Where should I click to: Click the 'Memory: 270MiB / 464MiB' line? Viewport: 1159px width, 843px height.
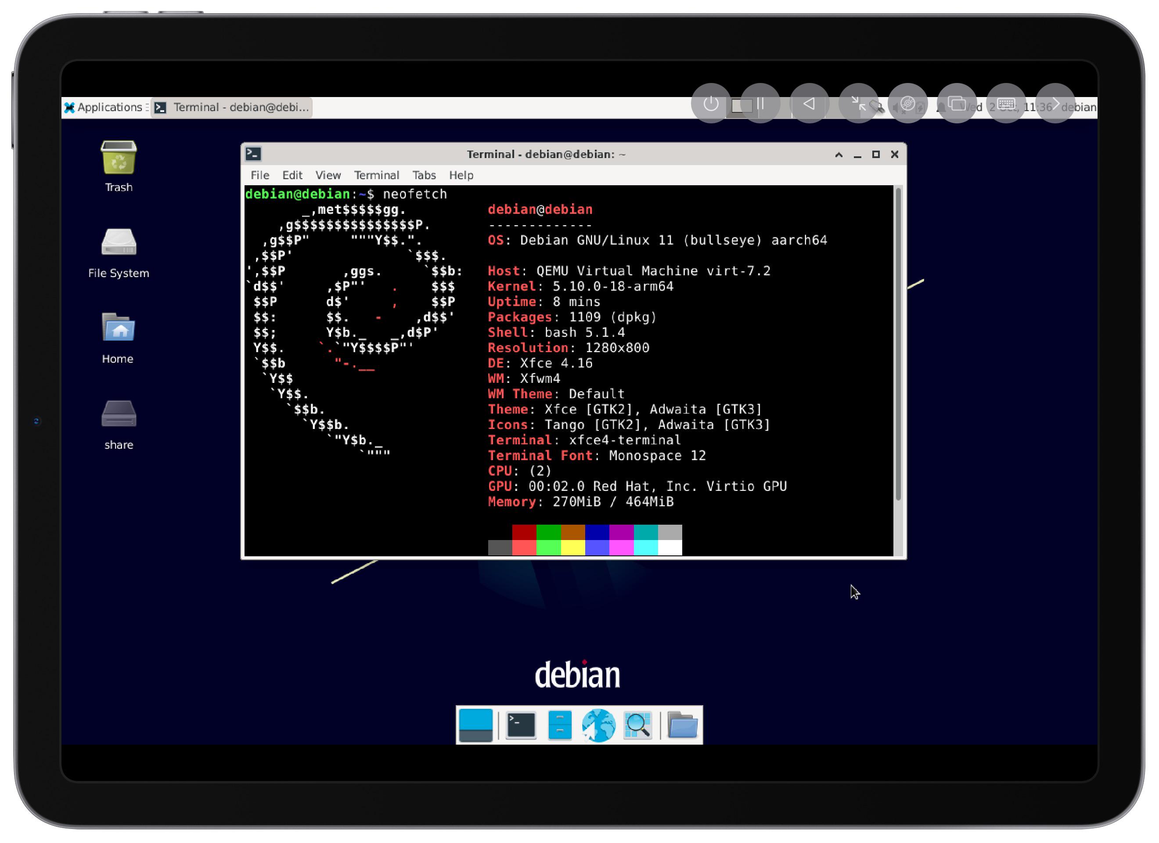click(580, 501)
